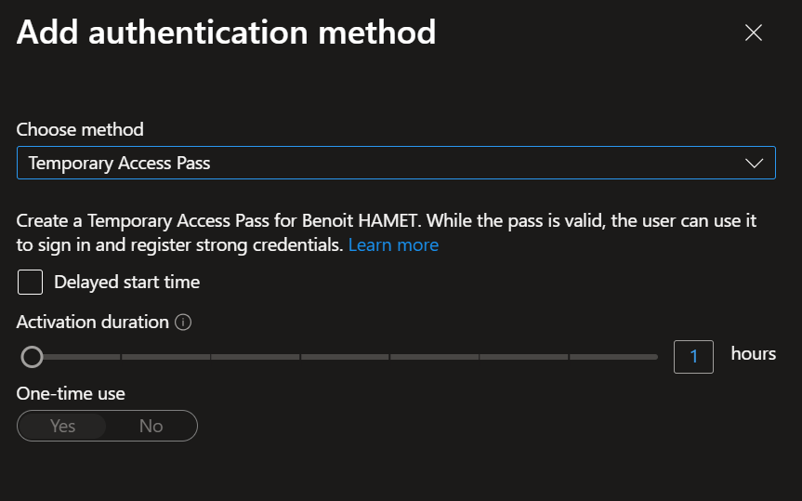Image resolution: width=802 pixels, height=501 pixels.
Task: Click the Activation duration label
Action: click(x=93, y=322)
